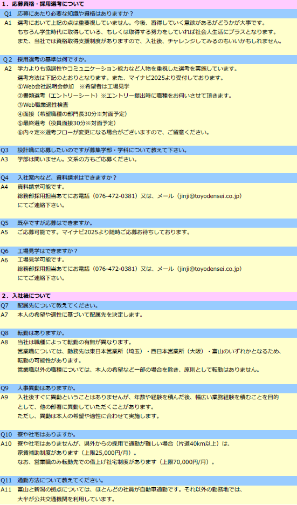This screenshot has height=505, width=297.
Task: Click answer A3 text about any faculty welcome
Action: [77, 159]
